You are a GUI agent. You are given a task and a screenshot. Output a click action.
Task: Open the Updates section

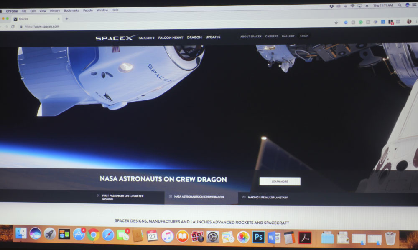click(x=213, y=37)
